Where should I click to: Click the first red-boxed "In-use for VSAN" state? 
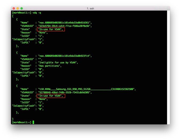coord(51,29)
